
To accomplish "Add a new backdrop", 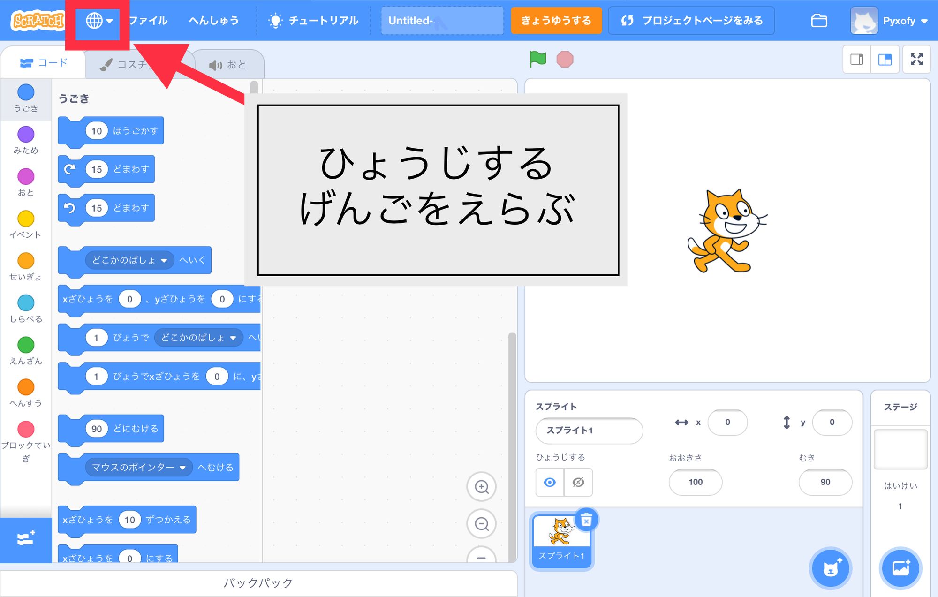I will pos(901,568).
